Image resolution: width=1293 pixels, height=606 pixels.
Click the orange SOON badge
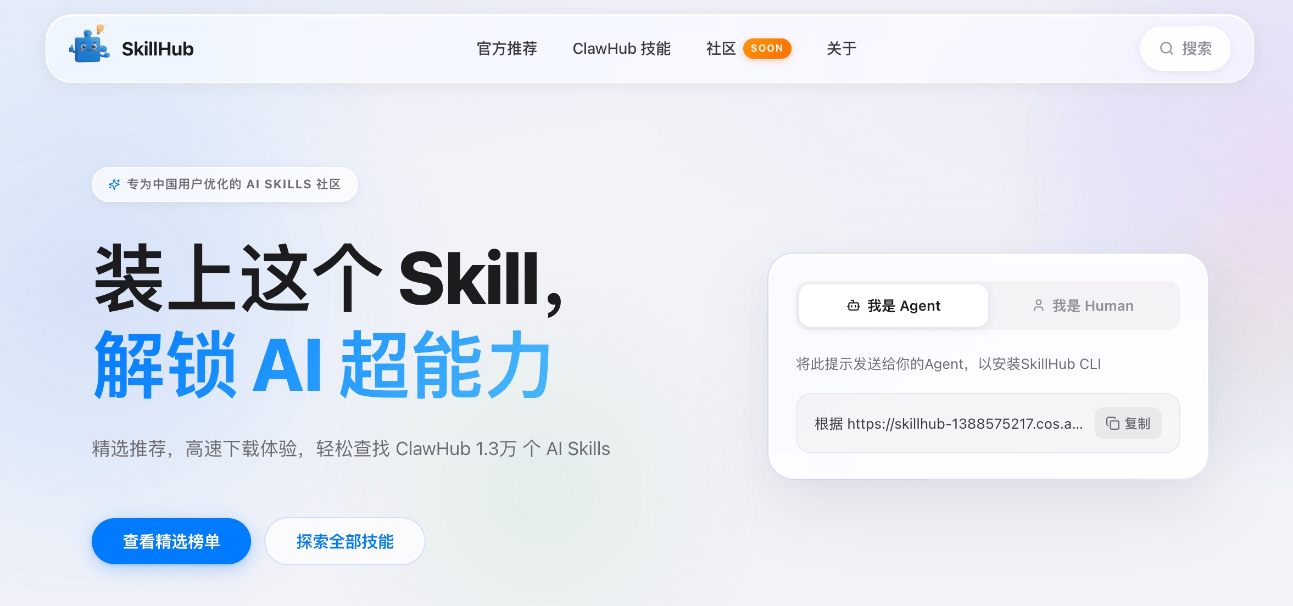tap(767, 48)
